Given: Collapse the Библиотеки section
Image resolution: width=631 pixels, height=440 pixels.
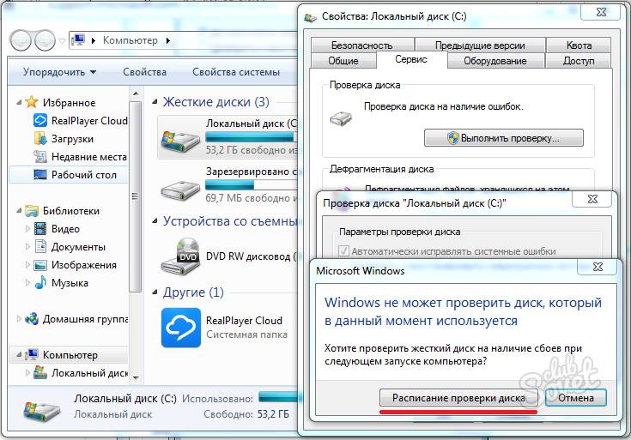Looking at the screenshot, I should [x=19, y=210].
